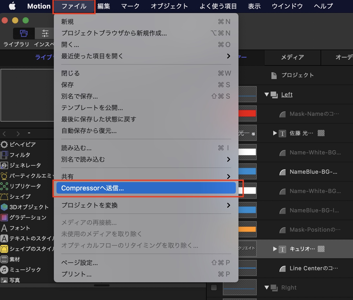Click the text T icon of 佐藤 光
The image size is (353, 300).
pyautogui.click(x=282, y=134)
